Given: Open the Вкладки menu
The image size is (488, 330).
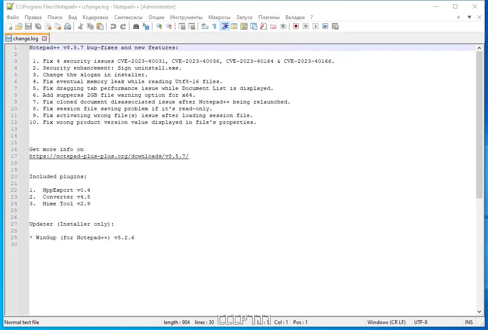Looking at the screenshot, I should tap(295, 17).
